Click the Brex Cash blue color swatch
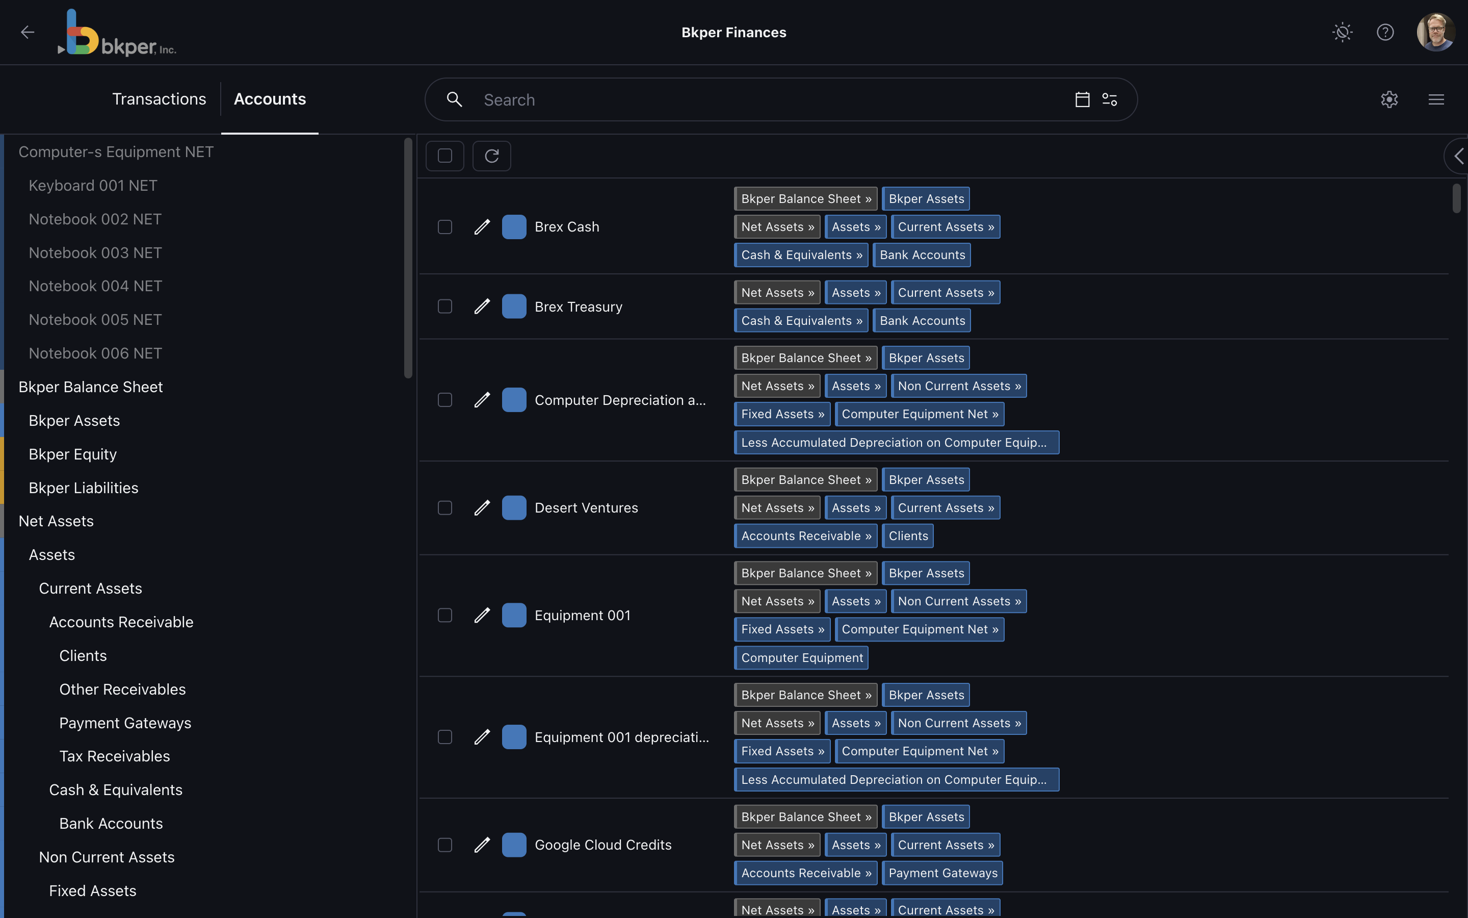 tap(514, 227)
